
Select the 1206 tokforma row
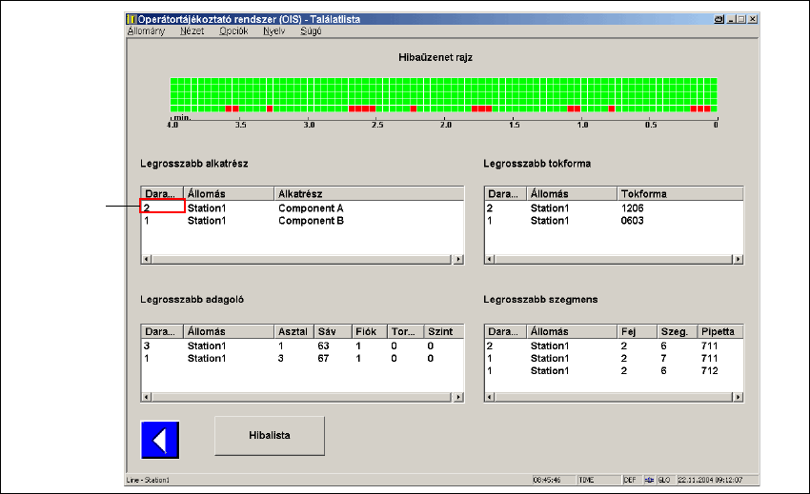[633, 207]
